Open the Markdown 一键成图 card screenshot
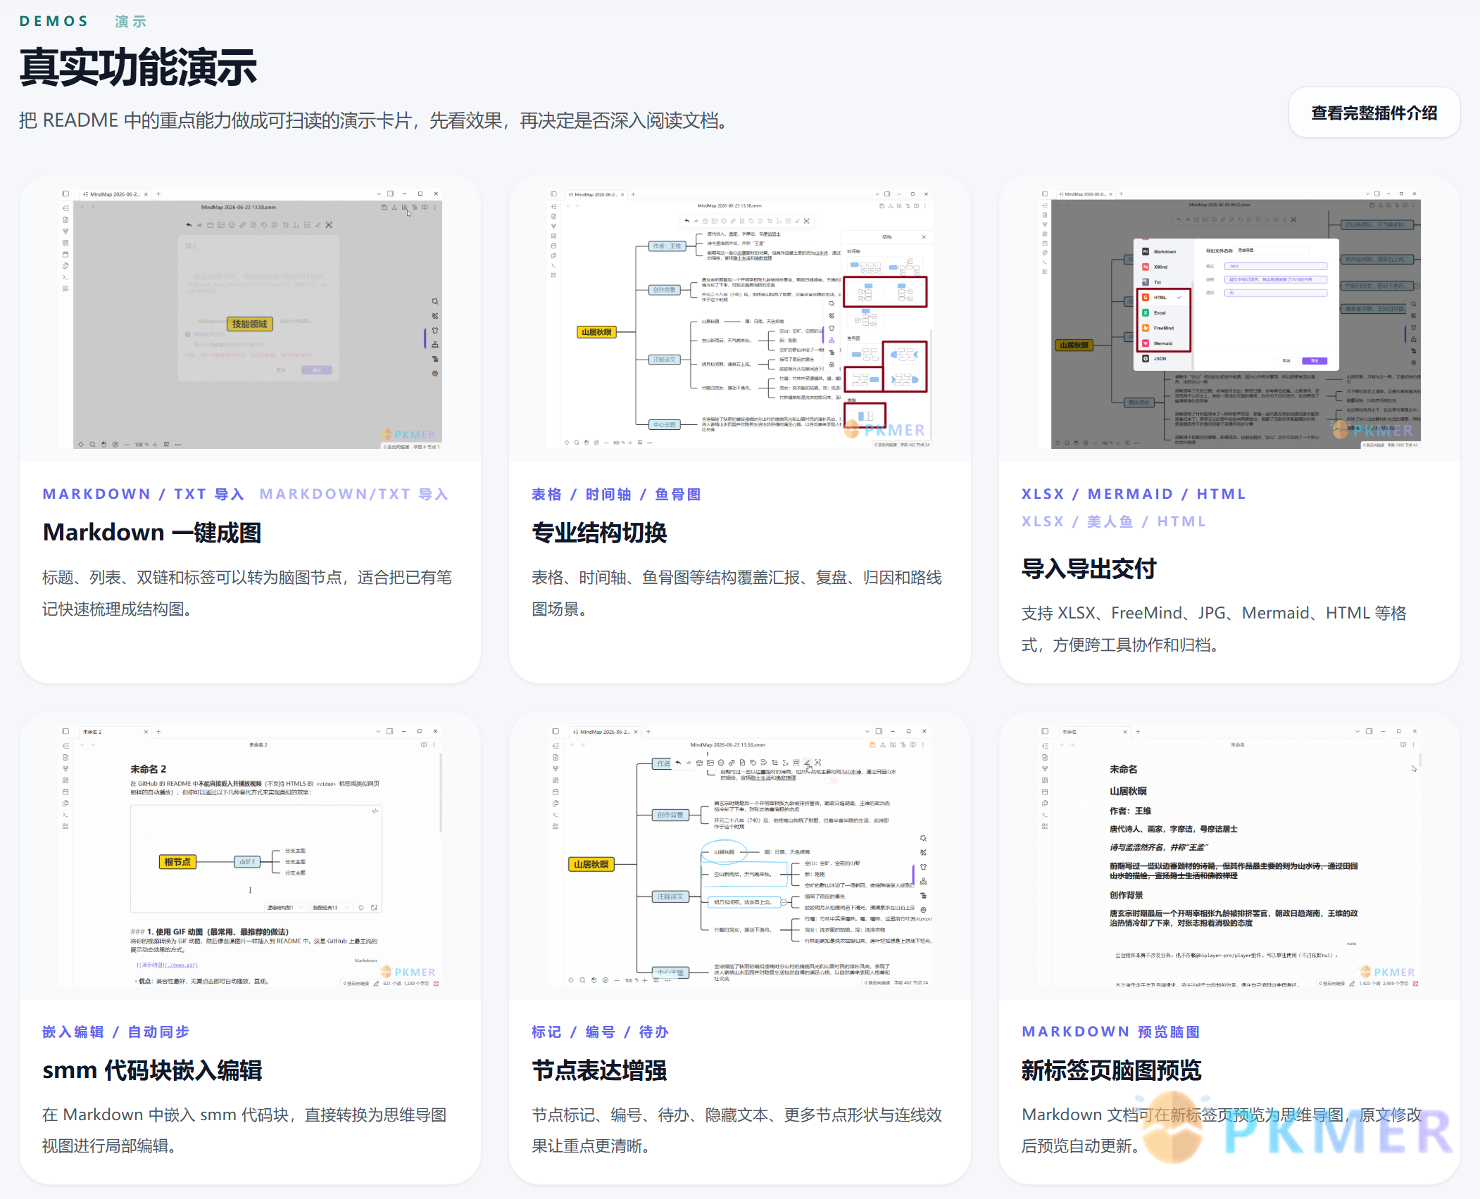 [250, 318]
